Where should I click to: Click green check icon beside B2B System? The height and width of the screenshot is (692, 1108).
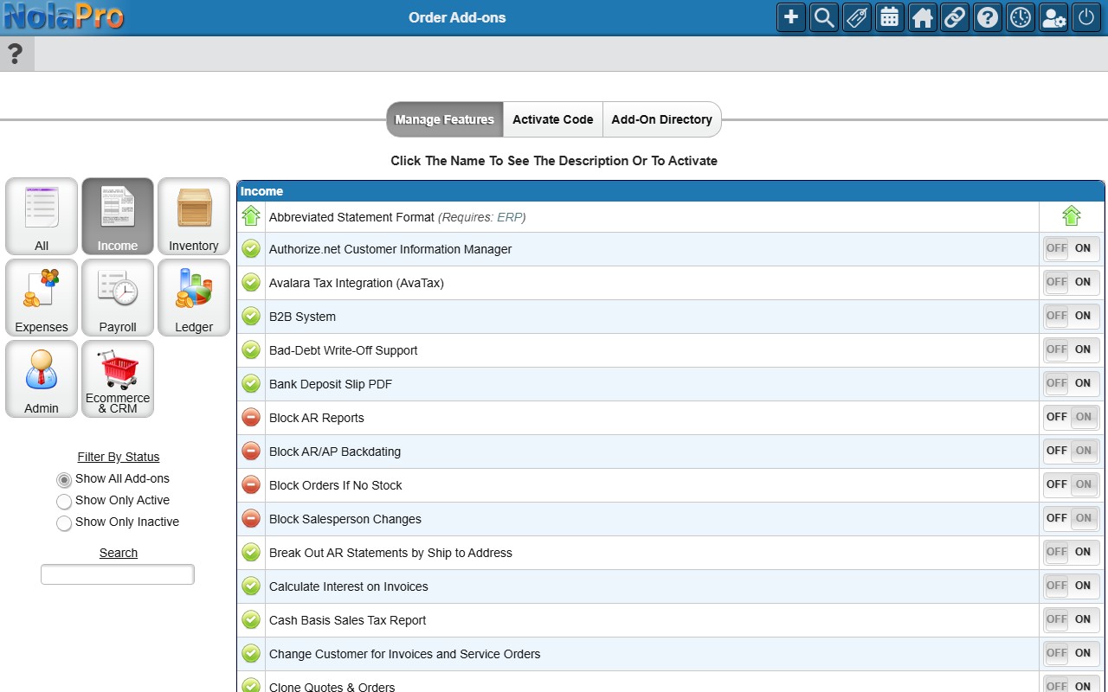[251, 317]
